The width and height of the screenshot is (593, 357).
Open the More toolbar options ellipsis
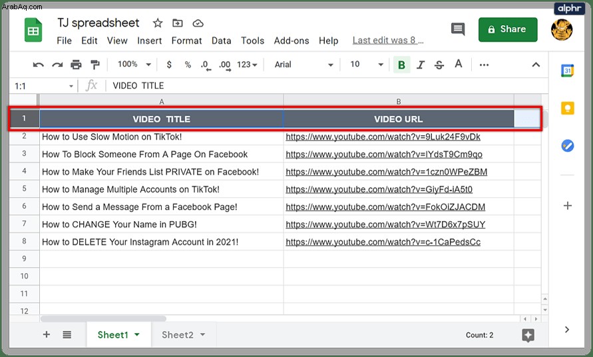(x=484, y=65)
